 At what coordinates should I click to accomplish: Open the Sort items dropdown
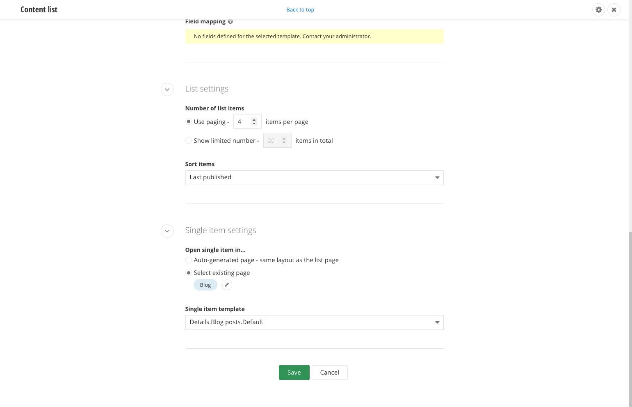point(314,178)
